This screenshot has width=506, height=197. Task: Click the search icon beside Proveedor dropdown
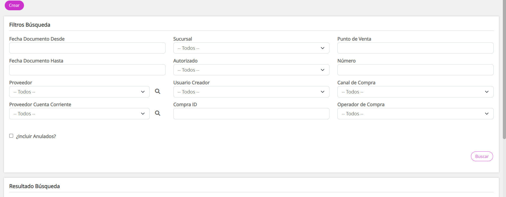pos(158,91)
